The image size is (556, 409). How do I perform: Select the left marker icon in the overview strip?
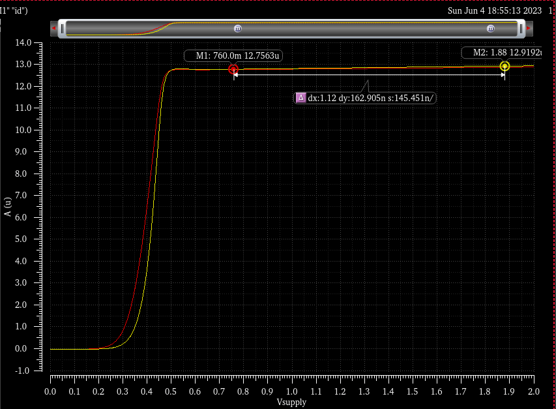[x=237, y=29]
